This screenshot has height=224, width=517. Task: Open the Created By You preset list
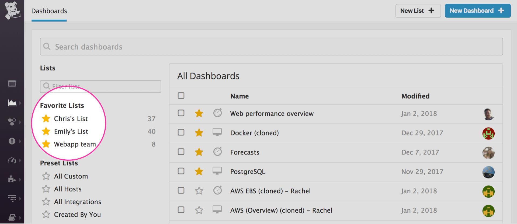(x=77, y=214)
